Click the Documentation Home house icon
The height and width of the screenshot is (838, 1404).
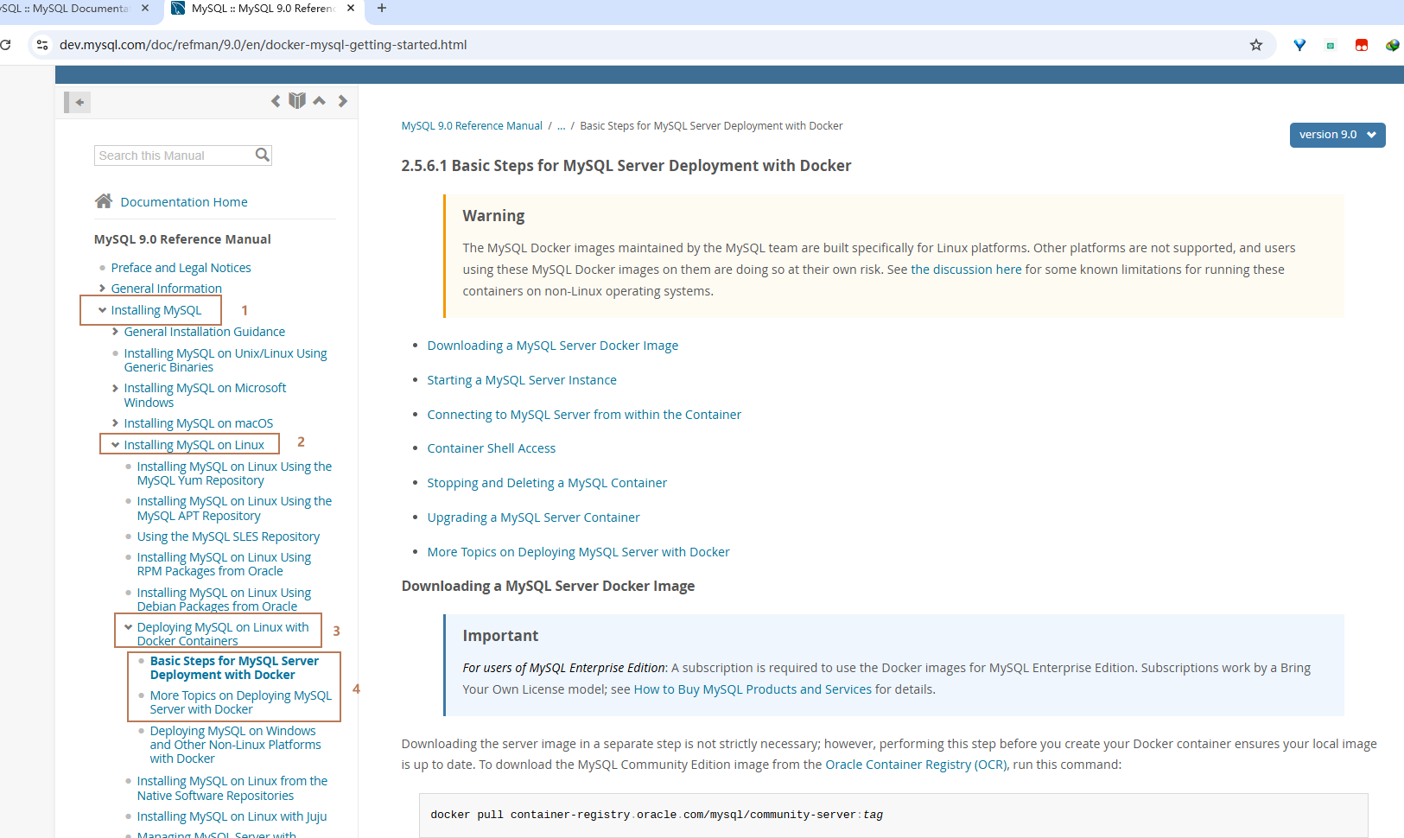click(104, 200)
